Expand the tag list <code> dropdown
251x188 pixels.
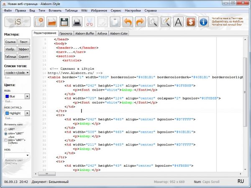(x=27, y=73)
